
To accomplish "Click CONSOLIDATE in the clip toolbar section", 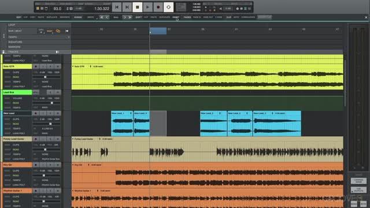I will point(248,17).
